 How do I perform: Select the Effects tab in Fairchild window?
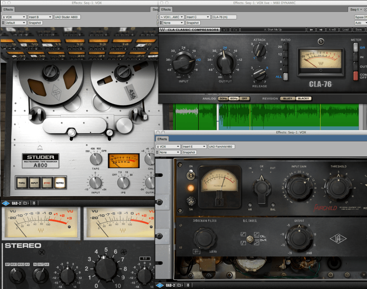[162, 139]
